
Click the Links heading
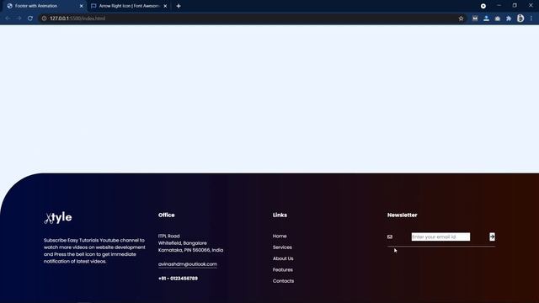point(280,215)
